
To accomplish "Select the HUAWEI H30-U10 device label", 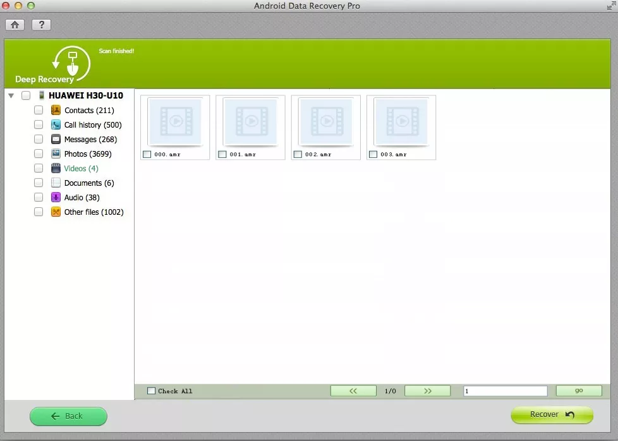I will pos(86,95).
